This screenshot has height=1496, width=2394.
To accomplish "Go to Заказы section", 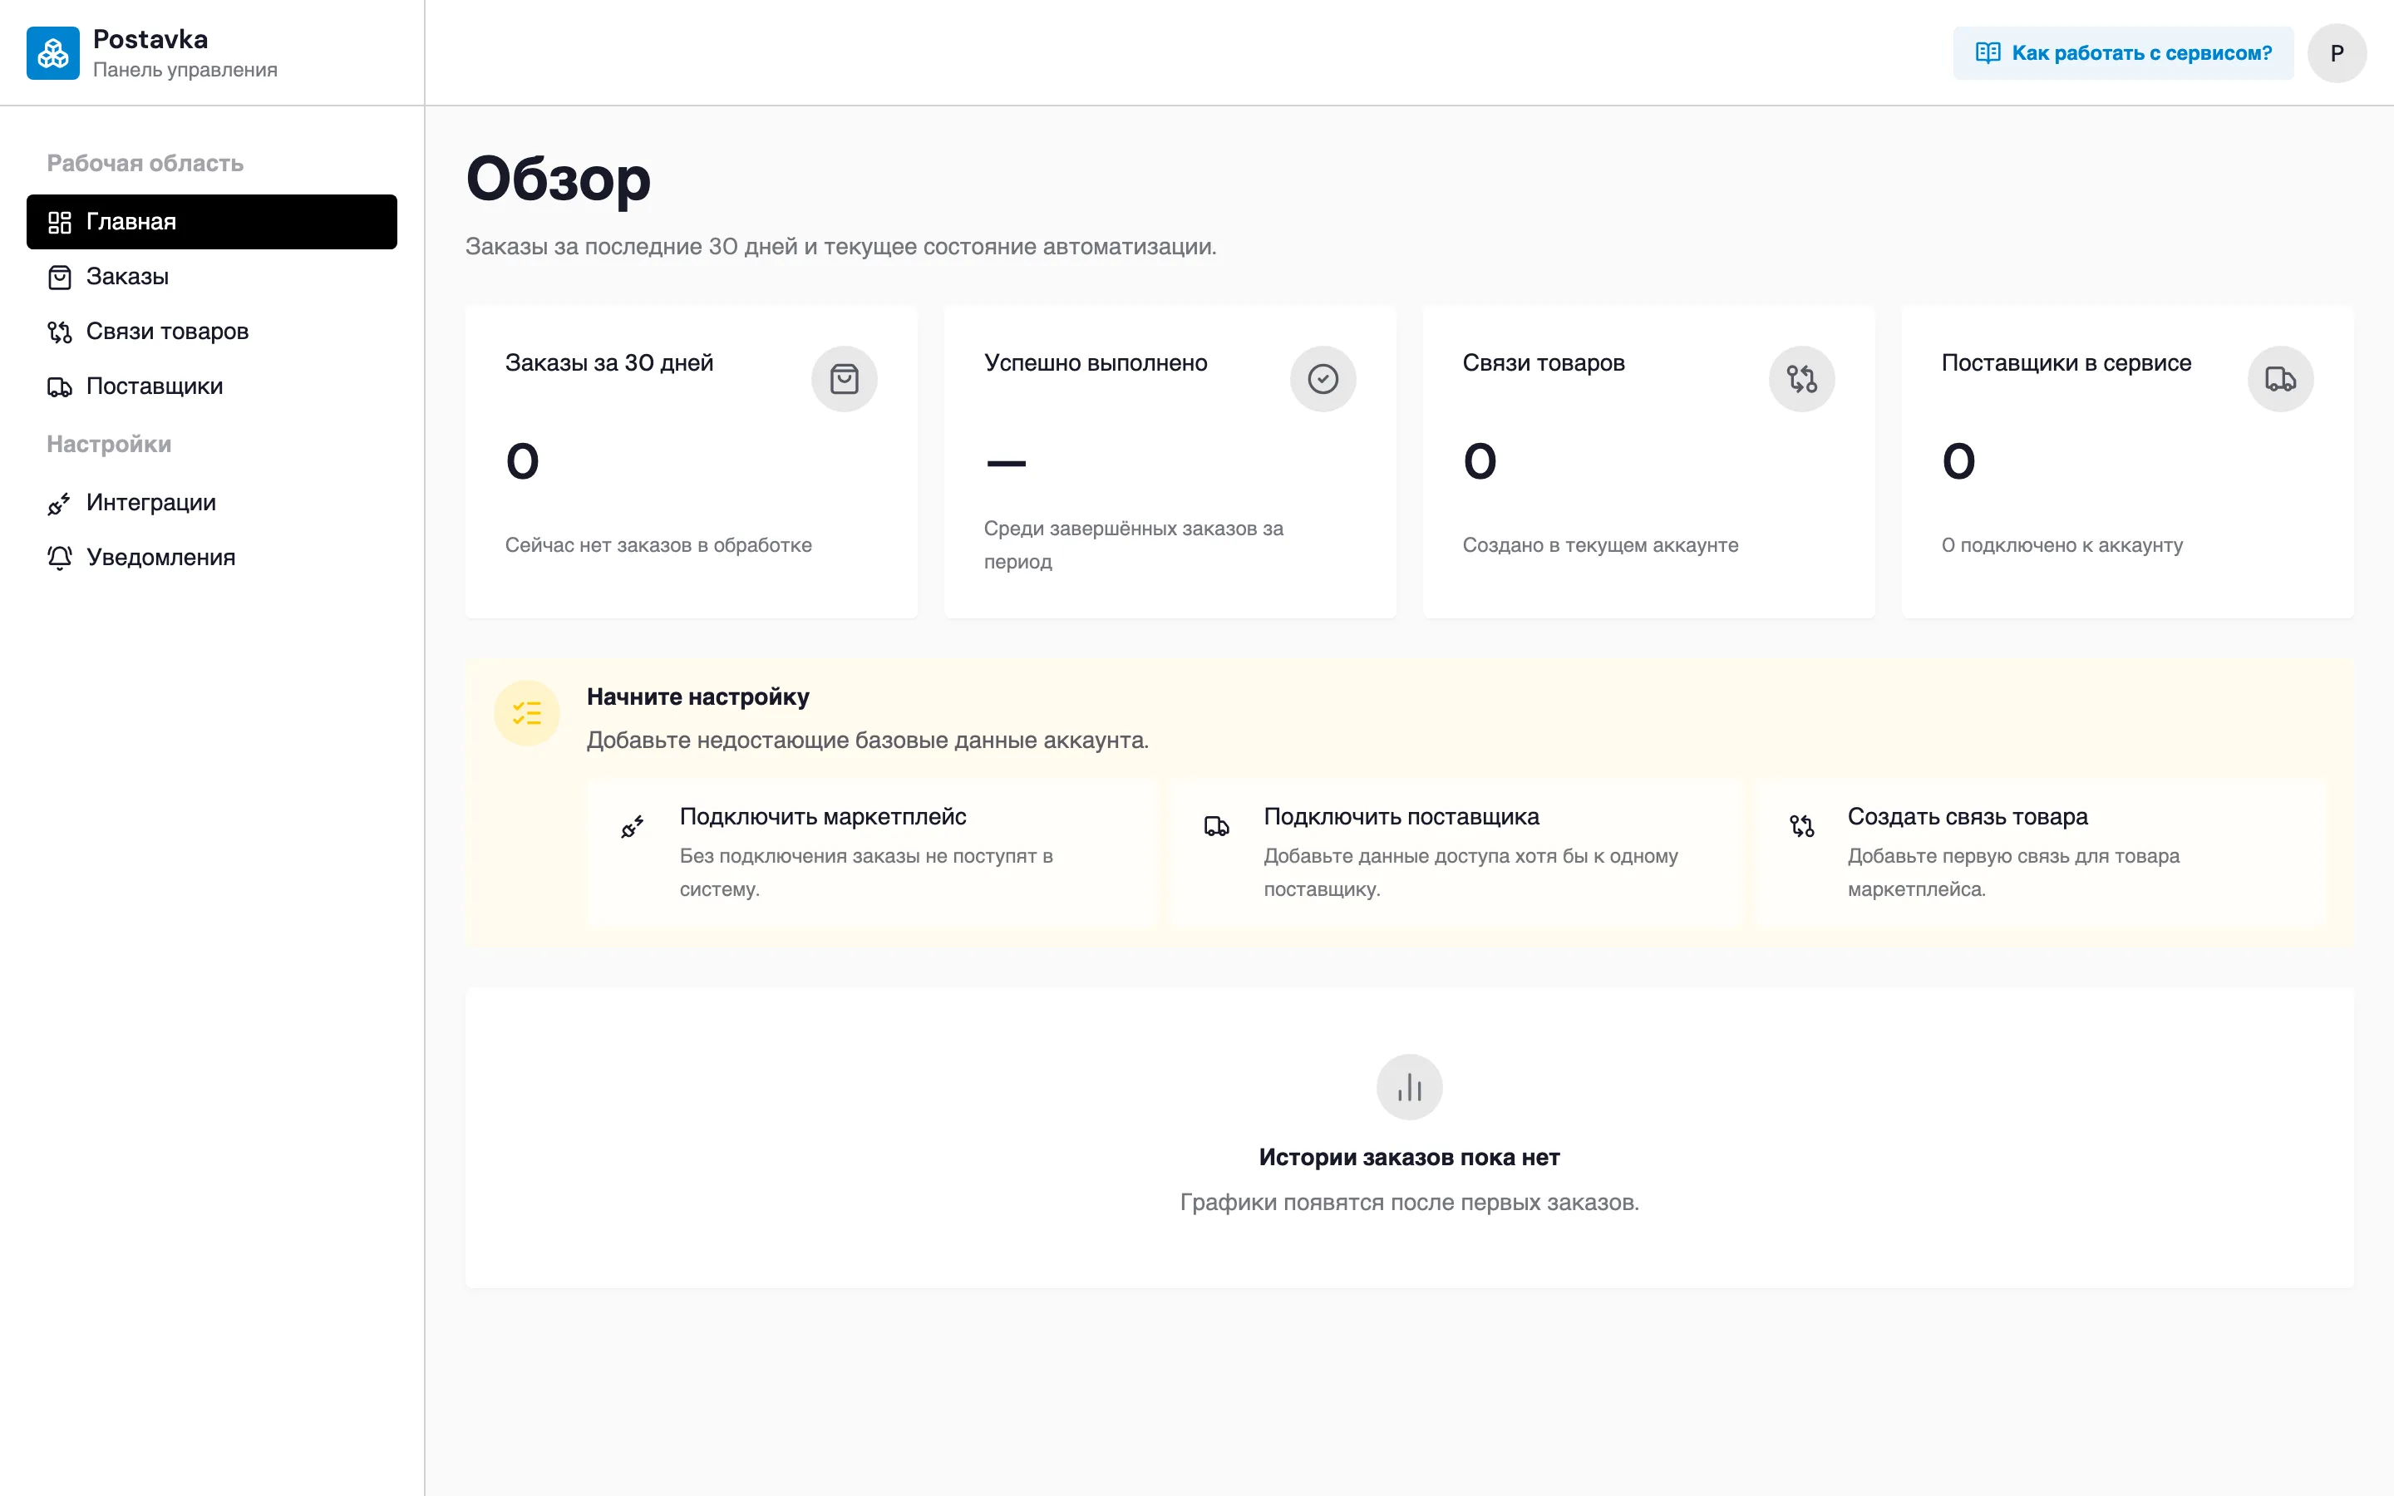I will pos(212,277).
